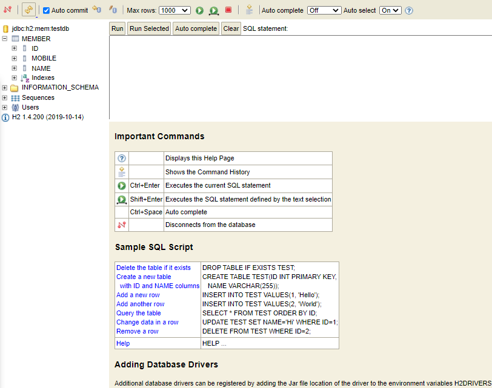492x388 pixels.
Task: Click the help icon in Important Commands table
Action: [122, 158]
